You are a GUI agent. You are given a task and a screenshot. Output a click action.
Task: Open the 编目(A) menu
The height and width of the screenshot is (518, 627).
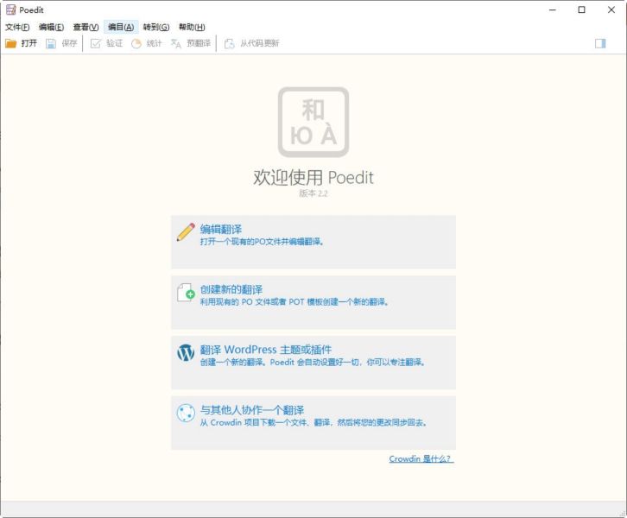coord(121,27)
